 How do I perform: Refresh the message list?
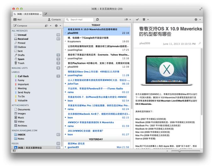(97, 20)
